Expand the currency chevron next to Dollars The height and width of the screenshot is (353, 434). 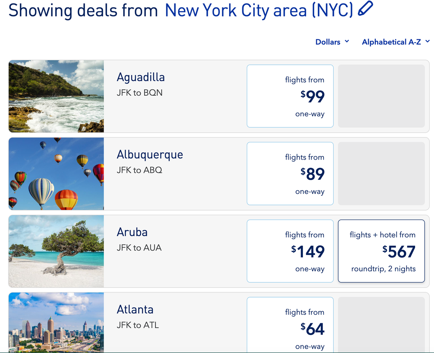click(x=348, y=42)
